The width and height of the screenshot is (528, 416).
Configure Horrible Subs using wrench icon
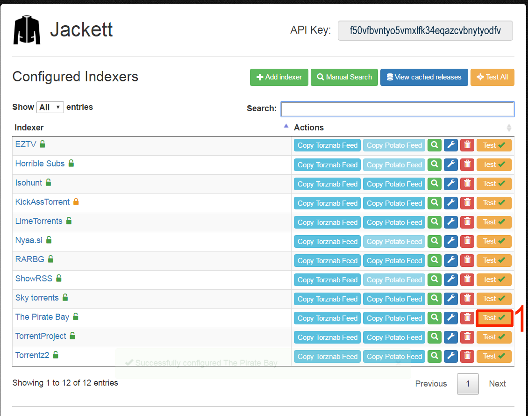click(x=451, y=165)
